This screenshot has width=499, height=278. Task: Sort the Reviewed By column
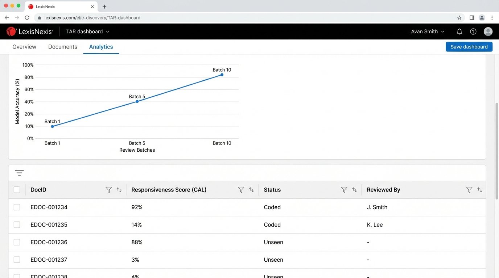pyautogui.click(x=479, y=189)
